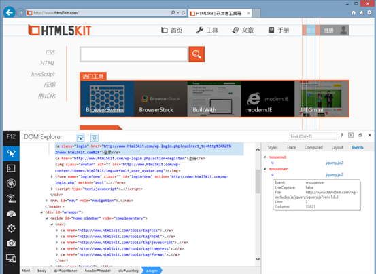Switch to the Styles tab
Viewport: 376px width, 274px height.
[x=273, y=147]
